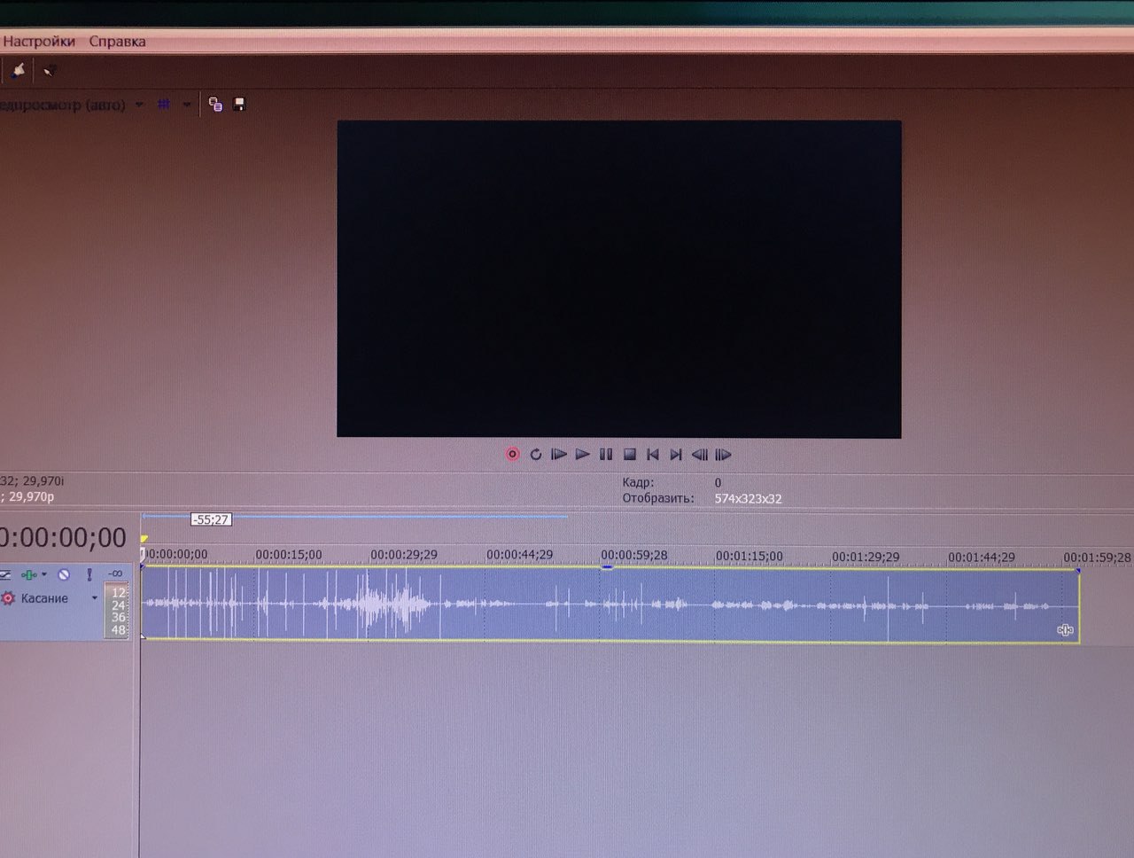Click the ruler at 00:00:44;29
The height and width of the screenshot is (858, 1134).
(x=519, y=555)
